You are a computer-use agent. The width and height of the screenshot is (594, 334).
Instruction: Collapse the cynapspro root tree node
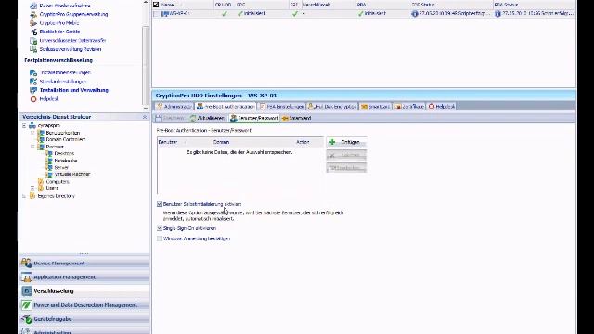click(x=24, y=125)
